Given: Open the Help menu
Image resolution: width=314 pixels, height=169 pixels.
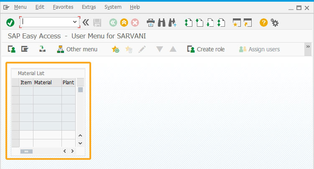Looking at the screenshot, I should click(135, 7).
